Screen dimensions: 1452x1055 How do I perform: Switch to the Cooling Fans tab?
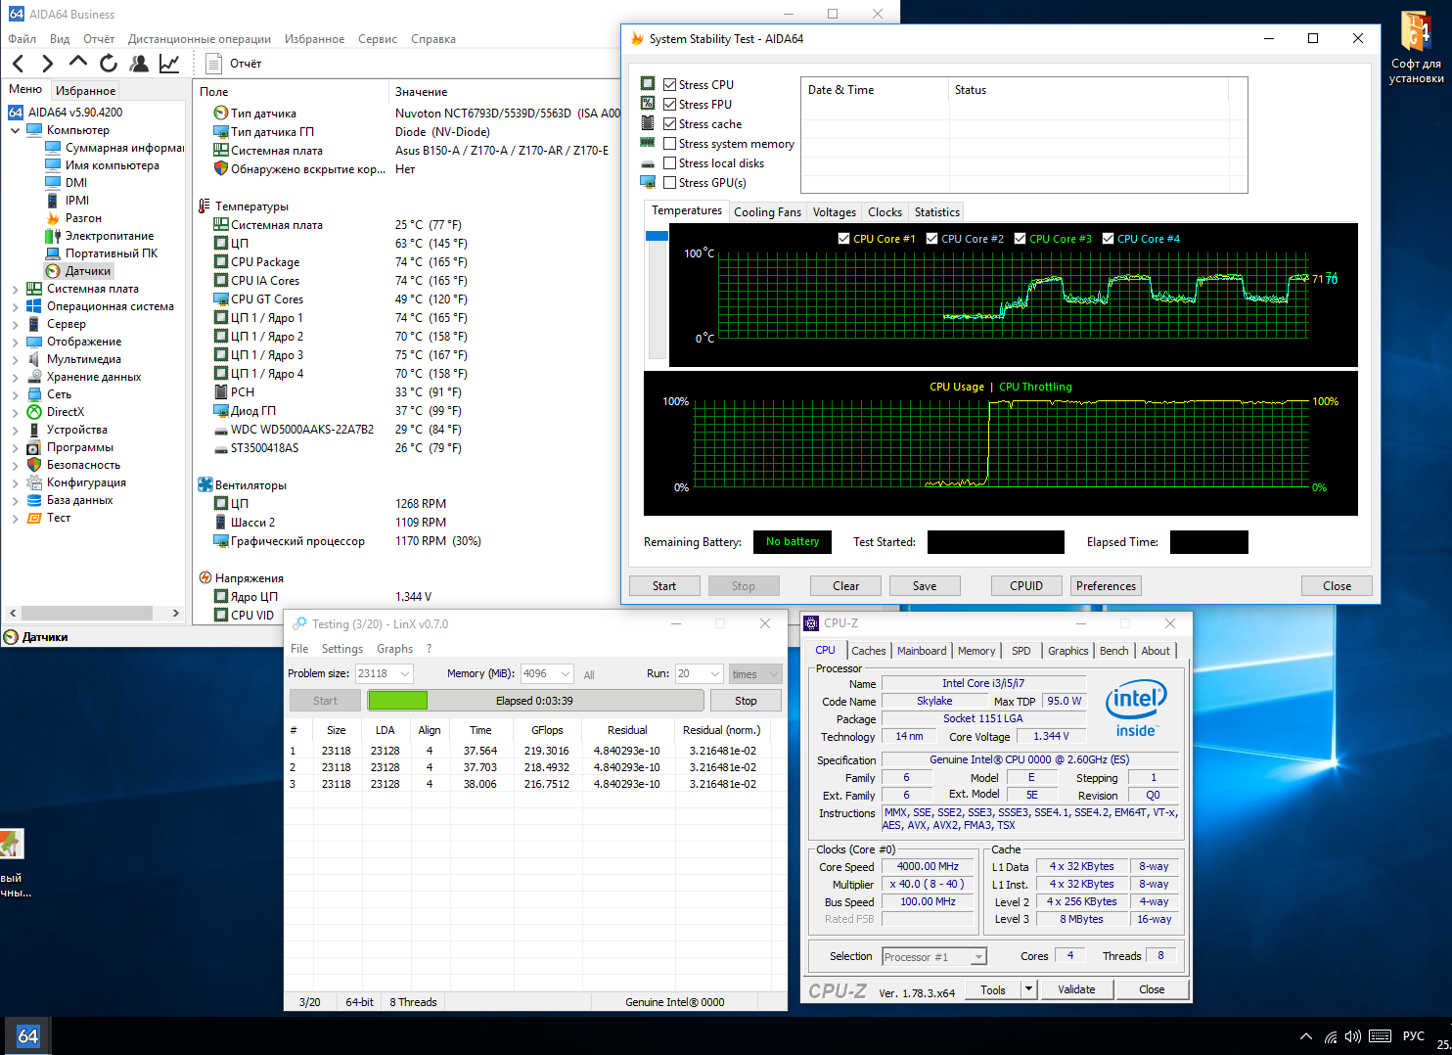[767, 212]
